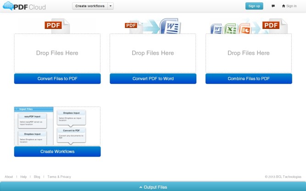Viewport: 306px width, 191px height.
Task: Click the easyPDF Cloud logo
Action: [x=24, y=6]
